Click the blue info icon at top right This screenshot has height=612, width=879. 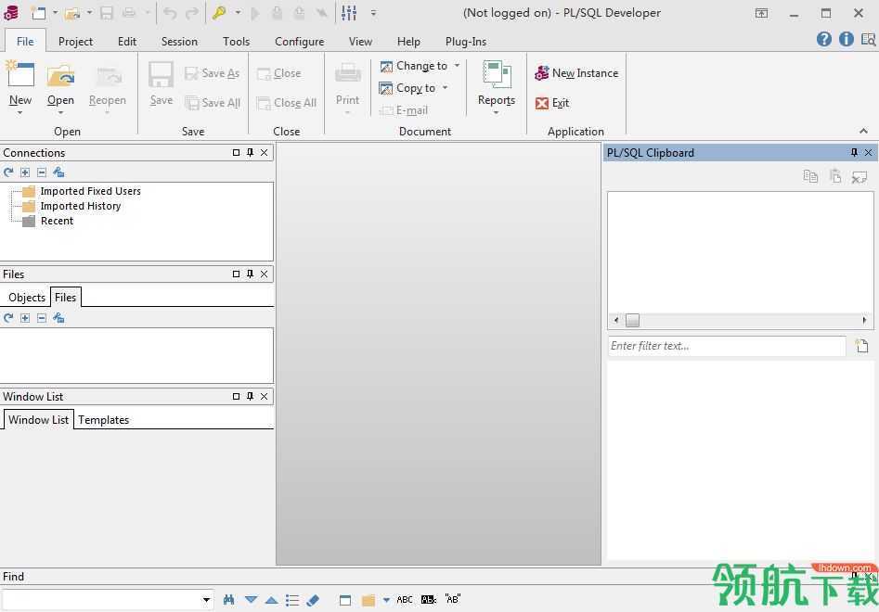click(x=847, y=39)
